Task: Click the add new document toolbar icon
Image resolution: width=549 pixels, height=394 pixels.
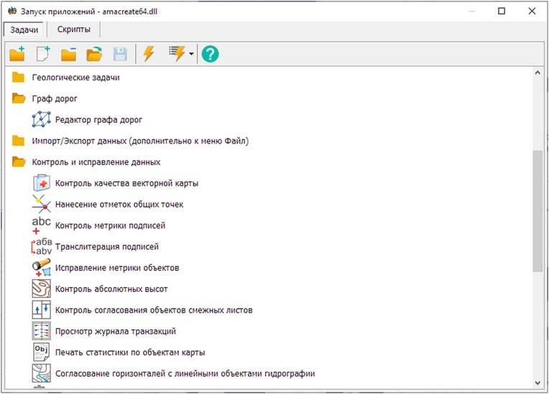Action: click(44, 54)
